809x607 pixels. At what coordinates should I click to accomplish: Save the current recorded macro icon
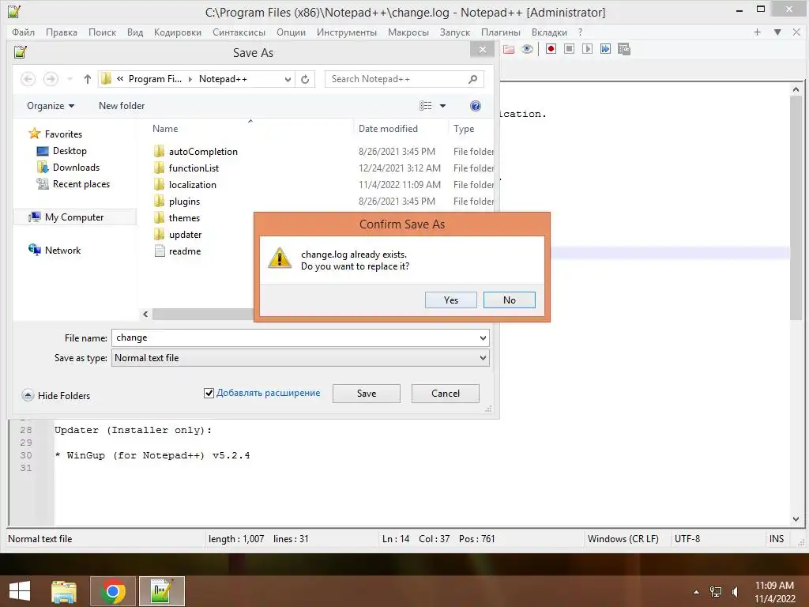pos(624,49)
